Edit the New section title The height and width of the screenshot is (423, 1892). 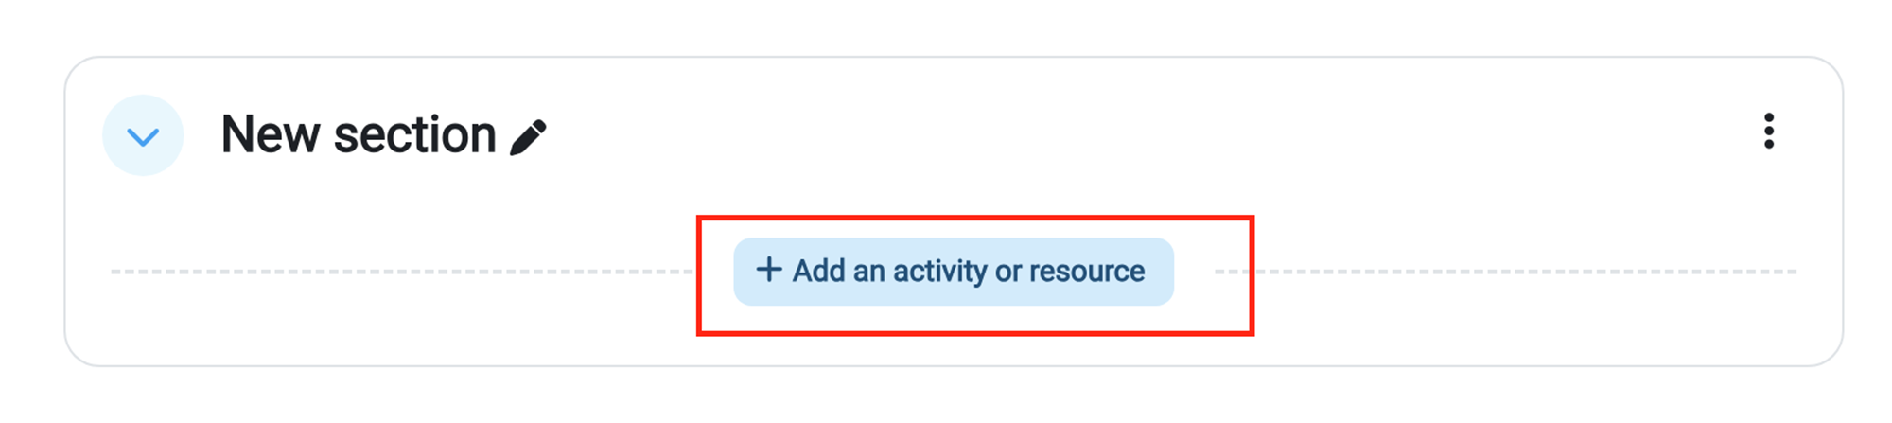pyautogui.click(x=528, y=136)
